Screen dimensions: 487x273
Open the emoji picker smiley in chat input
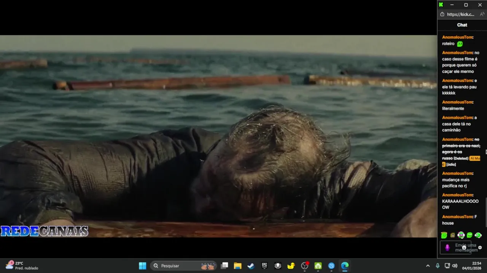point(464,247)
